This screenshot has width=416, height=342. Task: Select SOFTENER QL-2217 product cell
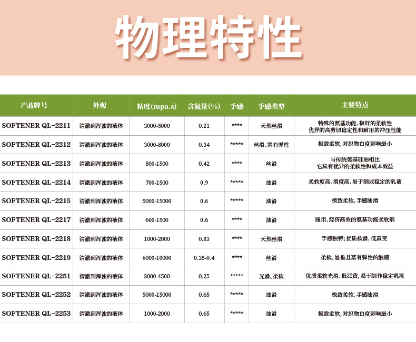36,220
